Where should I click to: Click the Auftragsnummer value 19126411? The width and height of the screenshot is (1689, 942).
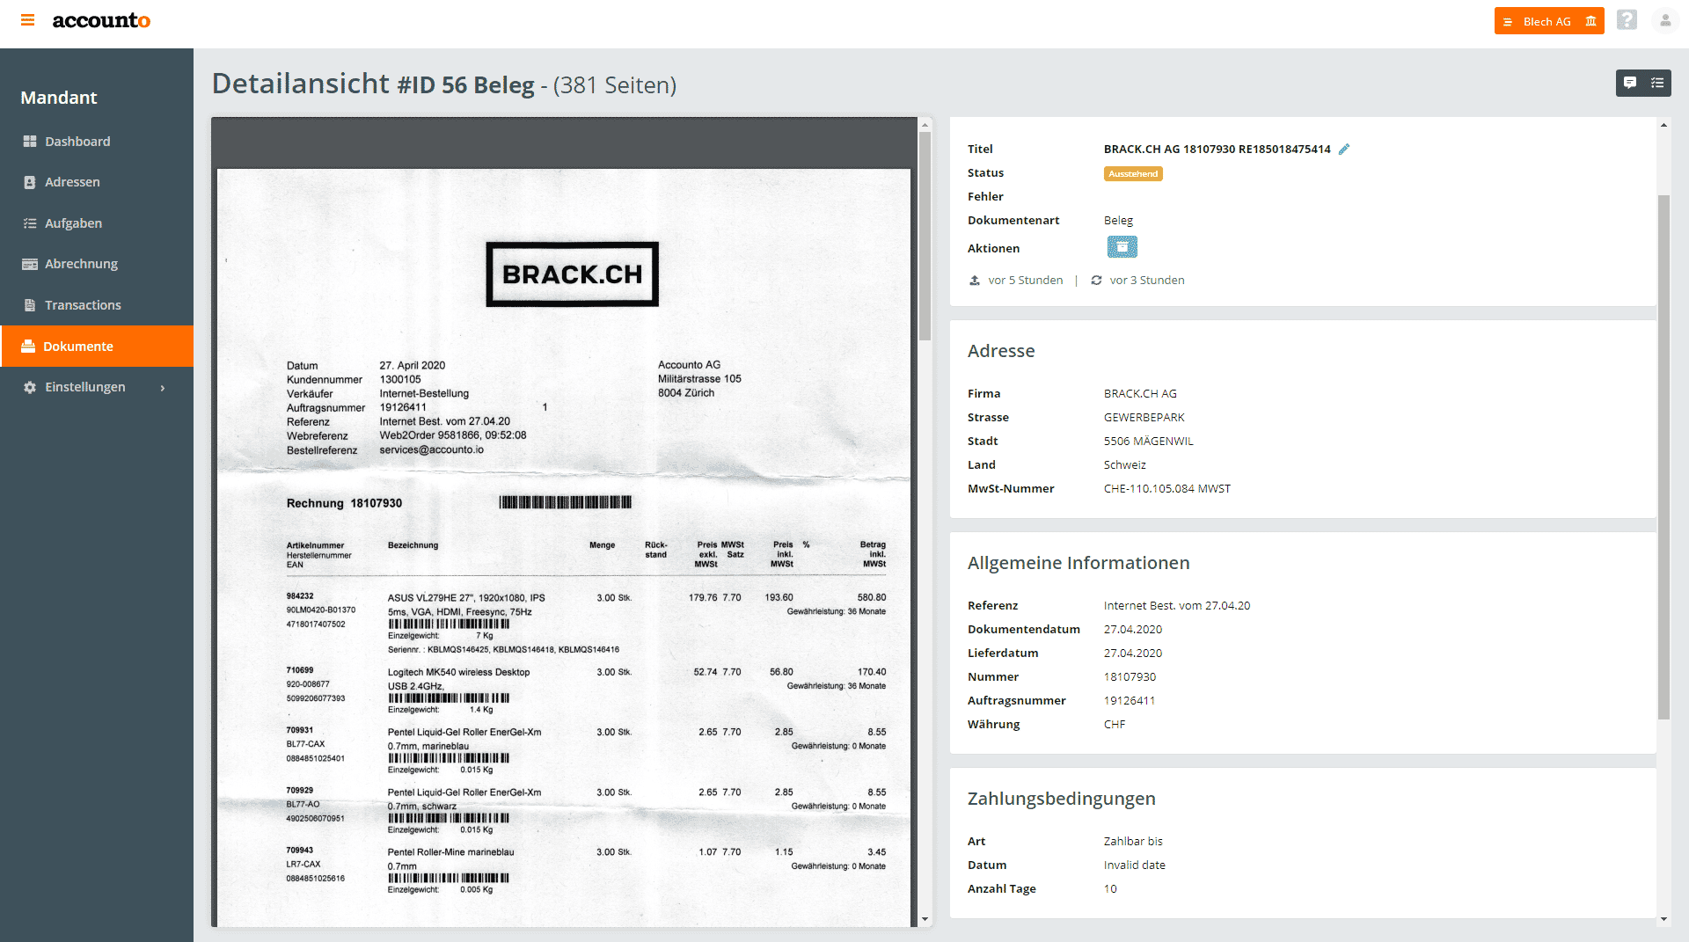pos(1130,701)
